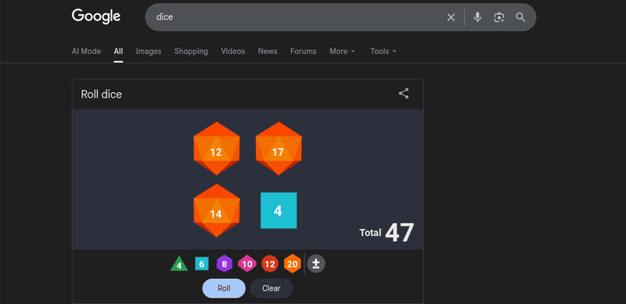Click the 'Roll dice' widget title
The height and width of the screenshot is (304, 626).
(x=102, y=94)
